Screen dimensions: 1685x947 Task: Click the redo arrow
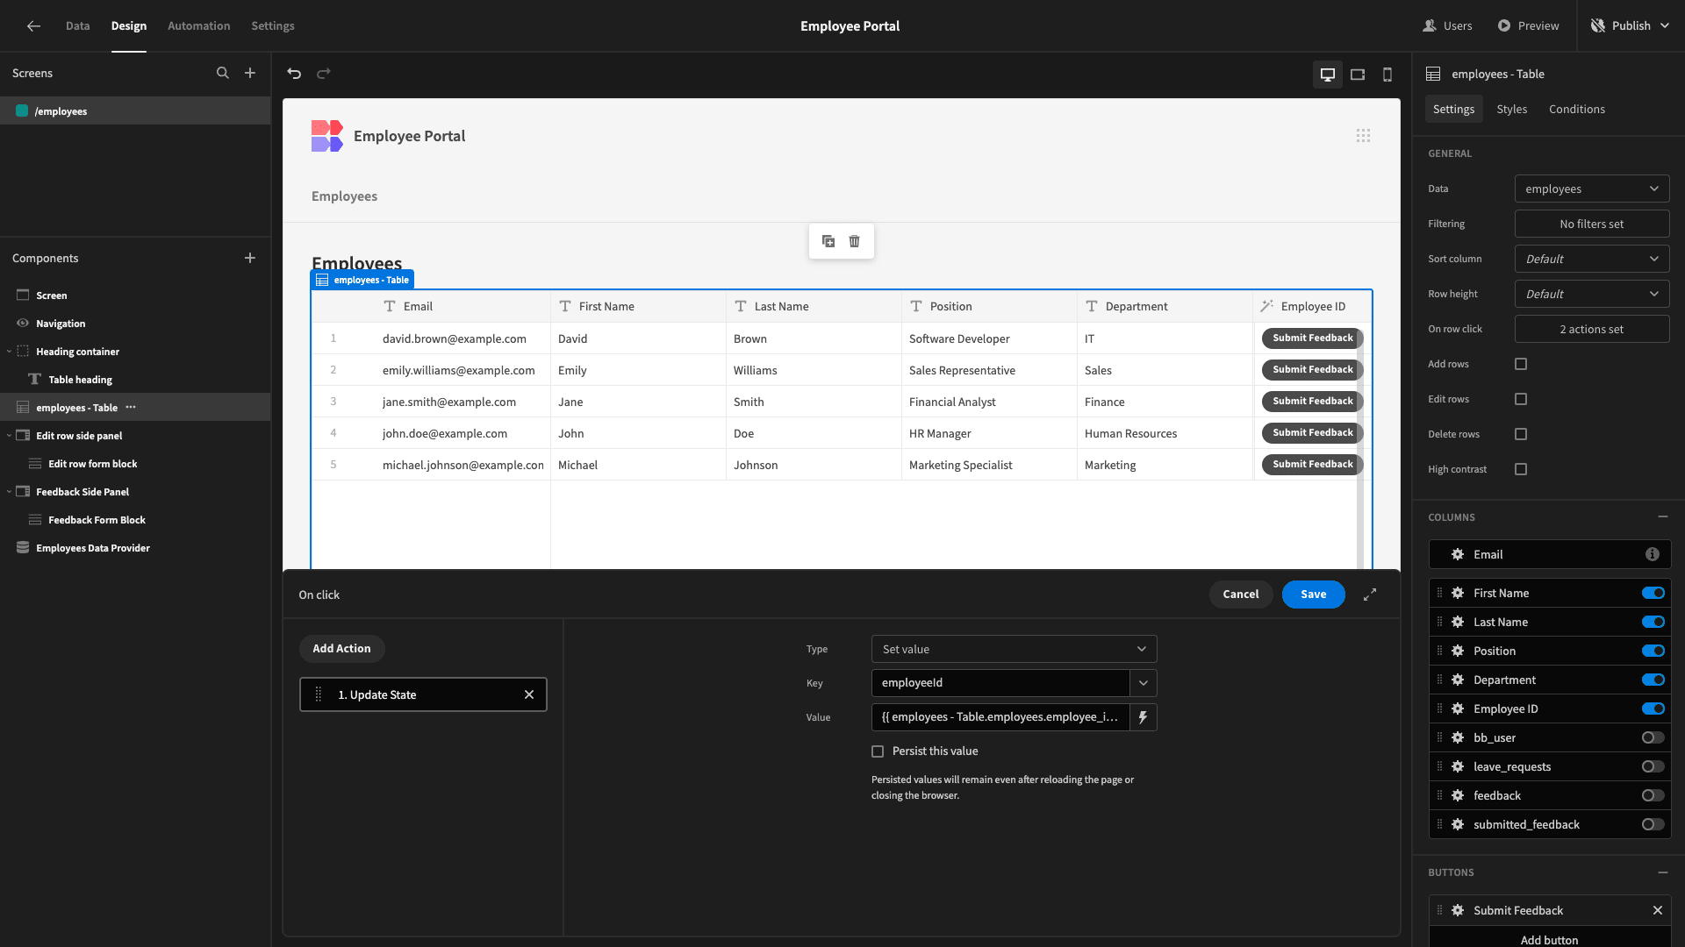pyautogui.click(x=324, y=74)
